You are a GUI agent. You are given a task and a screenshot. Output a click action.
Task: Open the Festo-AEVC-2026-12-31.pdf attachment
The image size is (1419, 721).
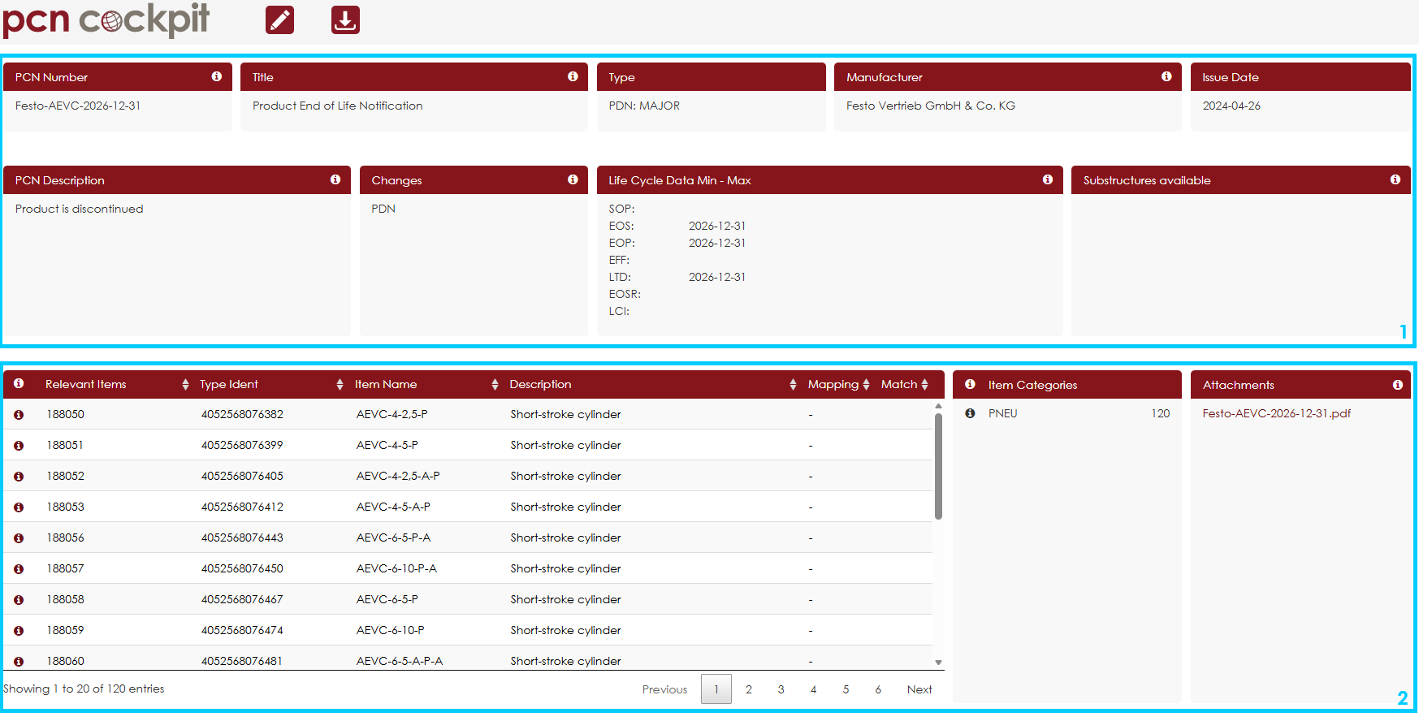pyautogui.click(x=1276, y=413)
